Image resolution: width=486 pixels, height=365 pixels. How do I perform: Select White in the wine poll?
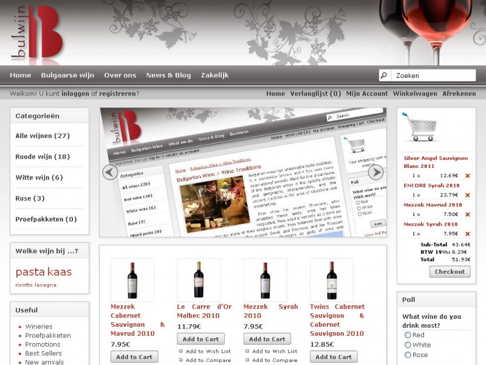pos(408,345)
